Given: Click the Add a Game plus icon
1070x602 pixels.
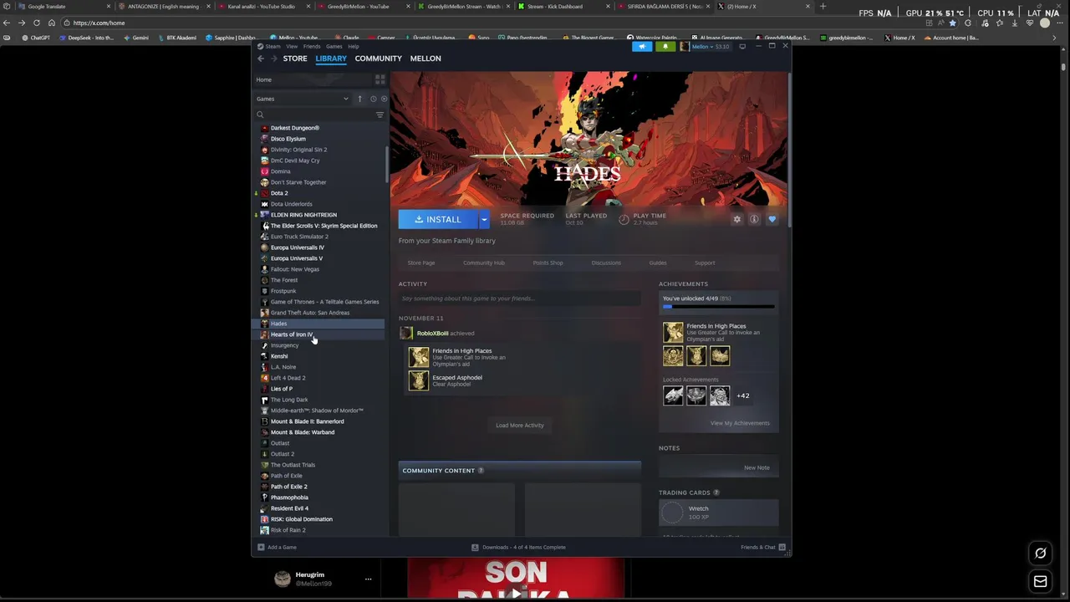Looking at the screenshot, I should tap(261, 547).
